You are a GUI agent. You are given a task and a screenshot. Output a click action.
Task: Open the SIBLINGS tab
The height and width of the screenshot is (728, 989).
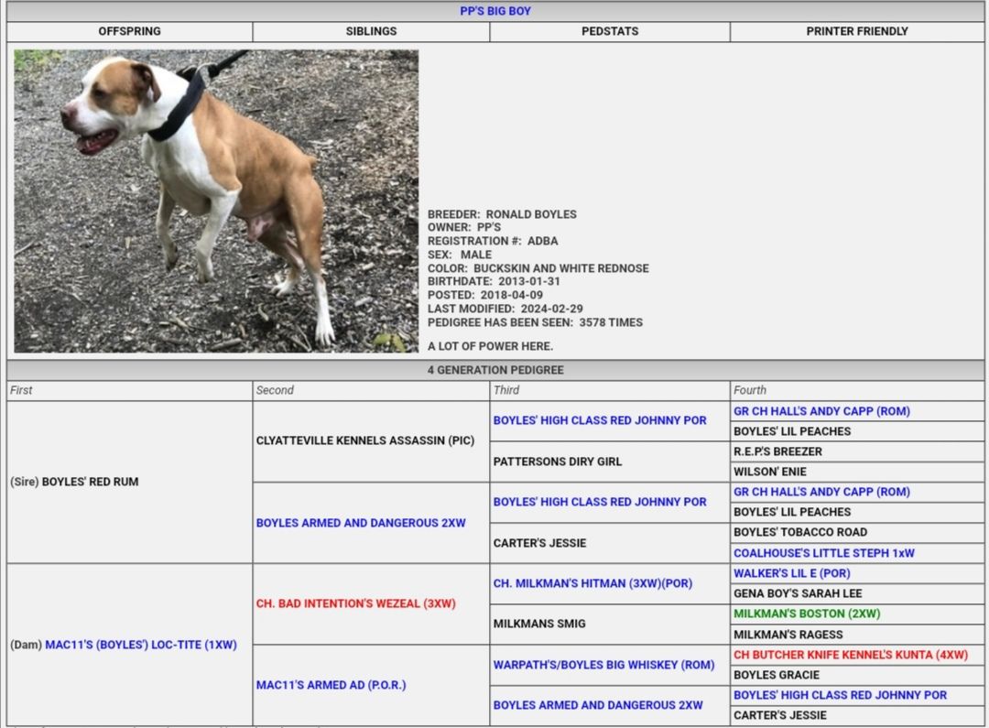371,31
